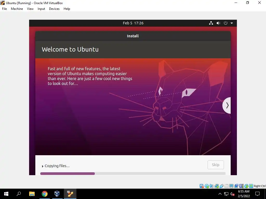Click the Skip button in the installer
The width and height of the screenshot is (266, 199).
[x=216, y=165]
